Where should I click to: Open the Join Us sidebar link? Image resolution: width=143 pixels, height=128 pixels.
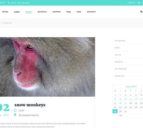coord(118,55)
